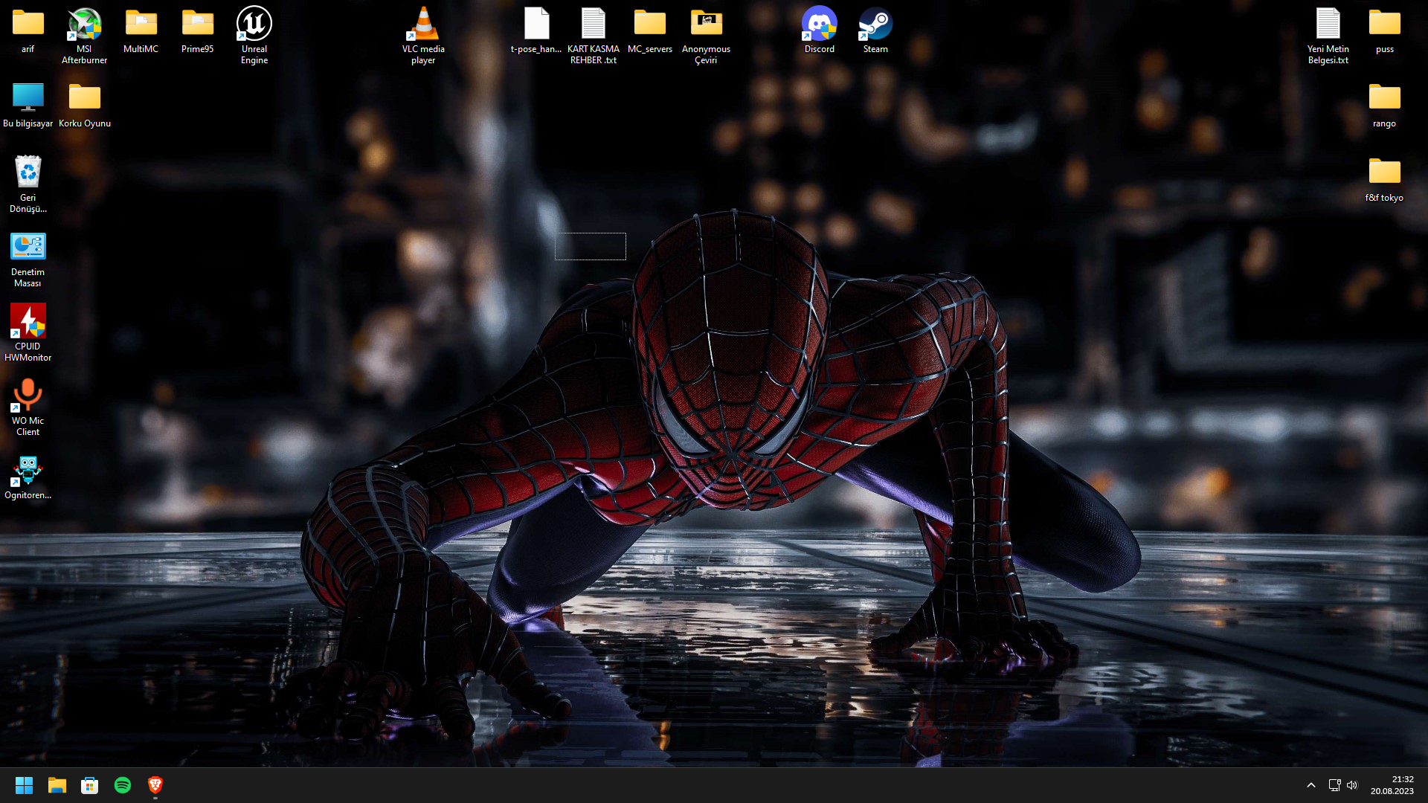Select the Prime95 folder
This screenshot has height=803, width=1428.
click(x=197, y=24)
